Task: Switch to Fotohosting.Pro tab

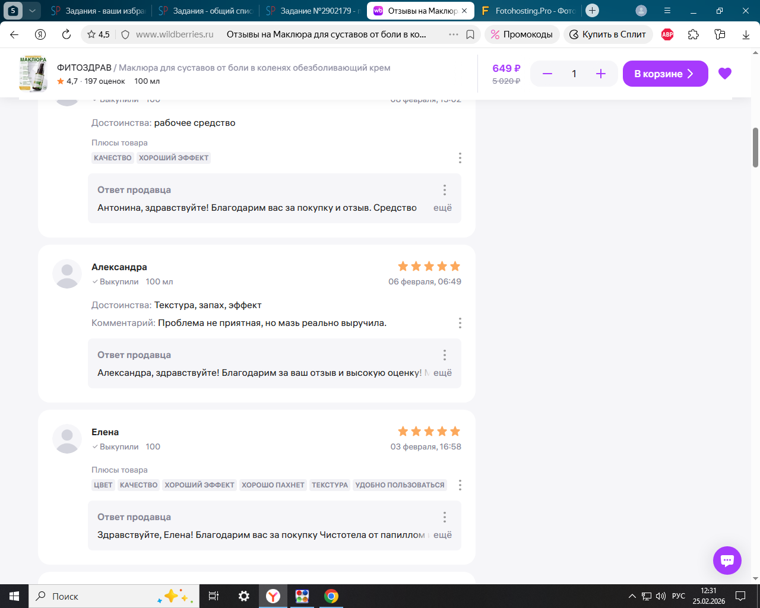Action: [528, 11]
